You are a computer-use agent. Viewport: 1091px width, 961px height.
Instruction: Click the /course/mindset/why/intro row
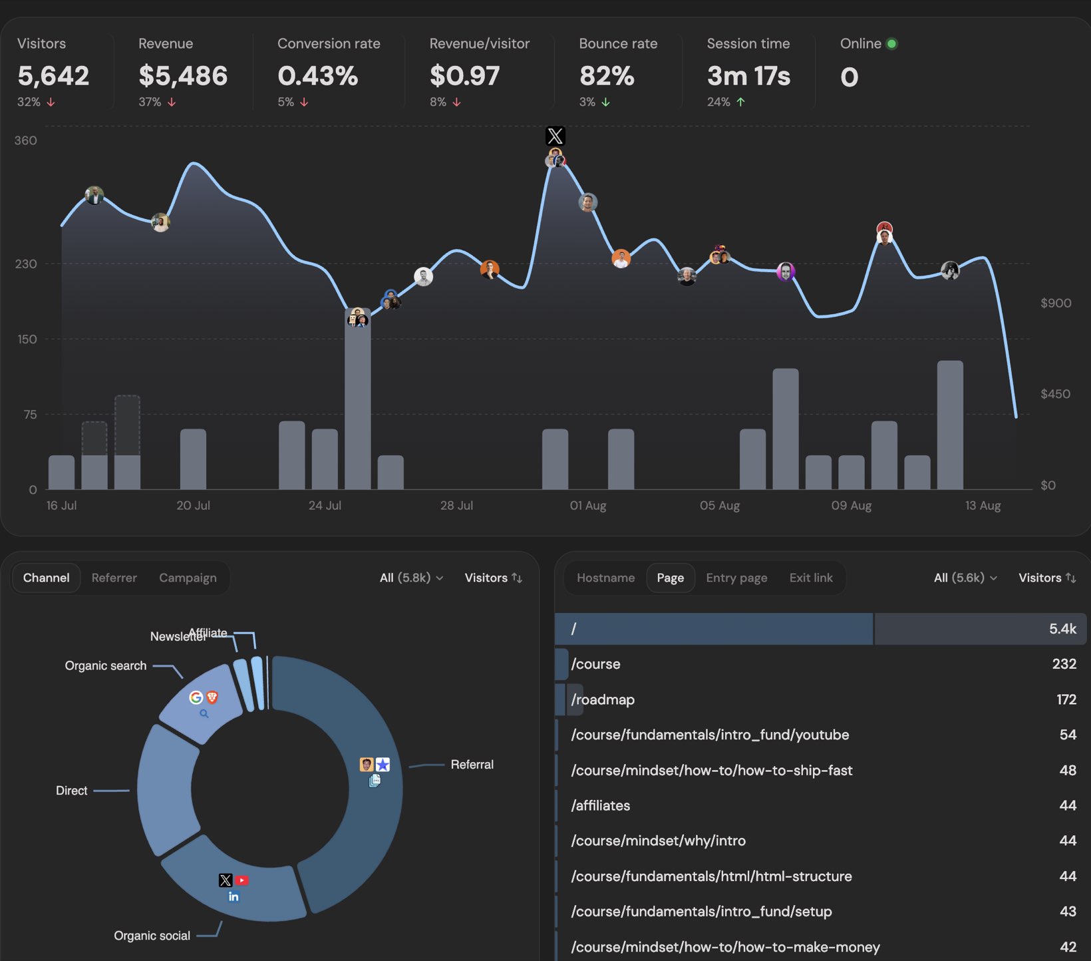pos(820,841)
